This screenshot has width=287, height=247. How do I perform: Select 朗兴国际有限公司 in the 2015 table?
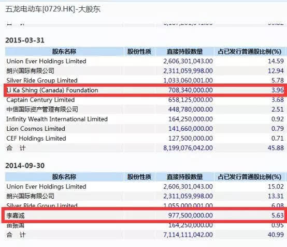click(31, 71)
